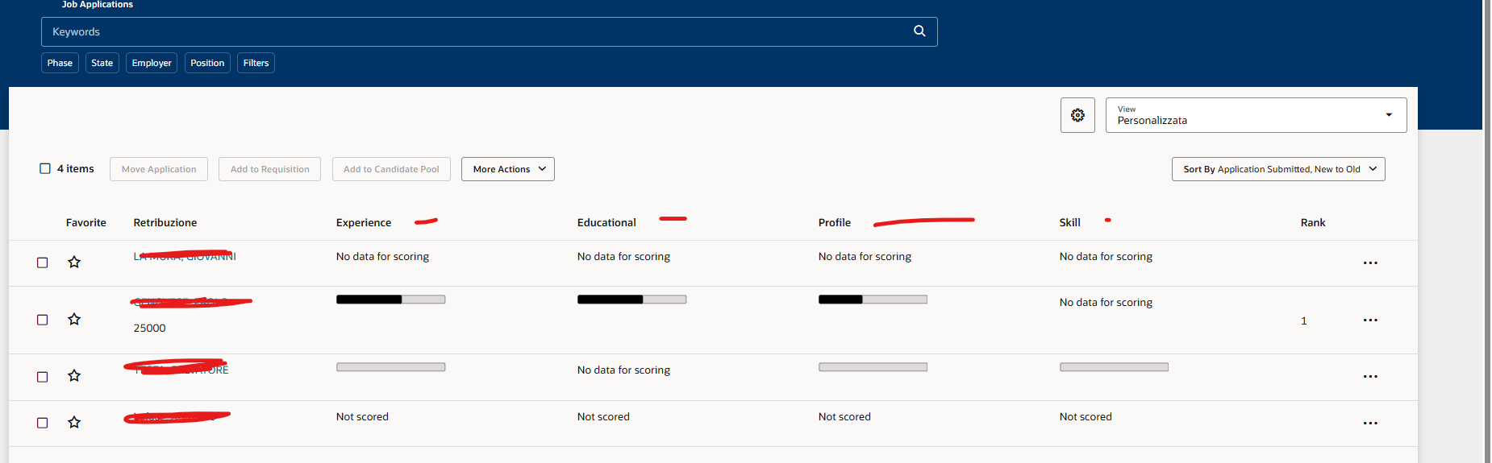
Task: Click the Move Application button
Action: pyautogui.click(x=159, y=169)
